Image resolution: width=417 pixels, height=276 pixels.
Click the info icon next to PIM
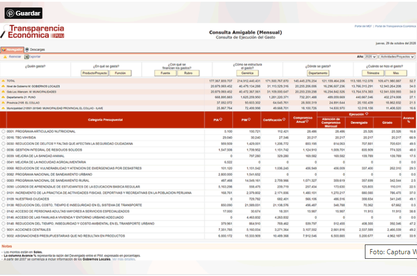[x=248, y=120]
